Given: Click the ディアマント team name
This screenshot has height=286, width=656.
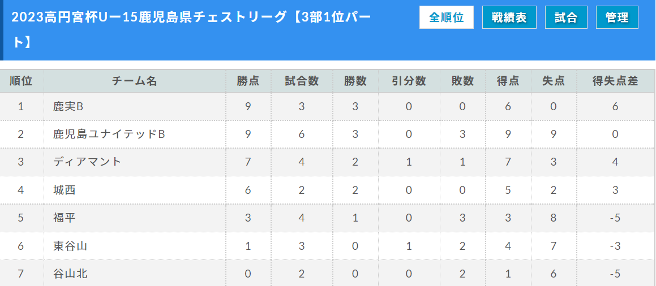Looking at the screenshot, I should click(x=87, y=162).
